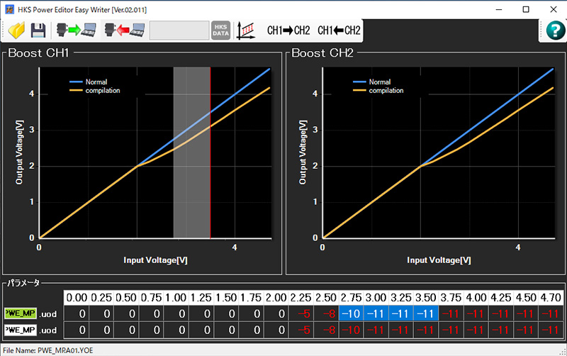Viewport: 567px width, 356px height.
Task: Open file with yellow folder icon
Action: pos(16,30)
